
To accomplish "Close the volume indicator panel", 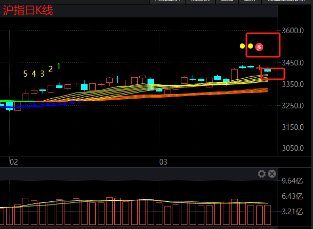I will tap(272, 174).
